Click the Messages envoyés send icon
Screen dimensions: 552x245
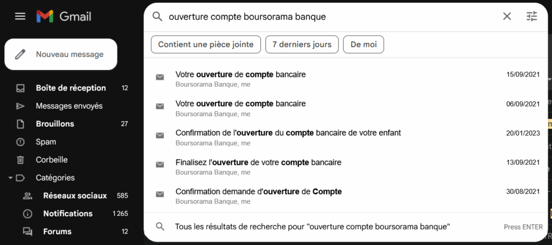pyautogui.click(x=20, y=106)
